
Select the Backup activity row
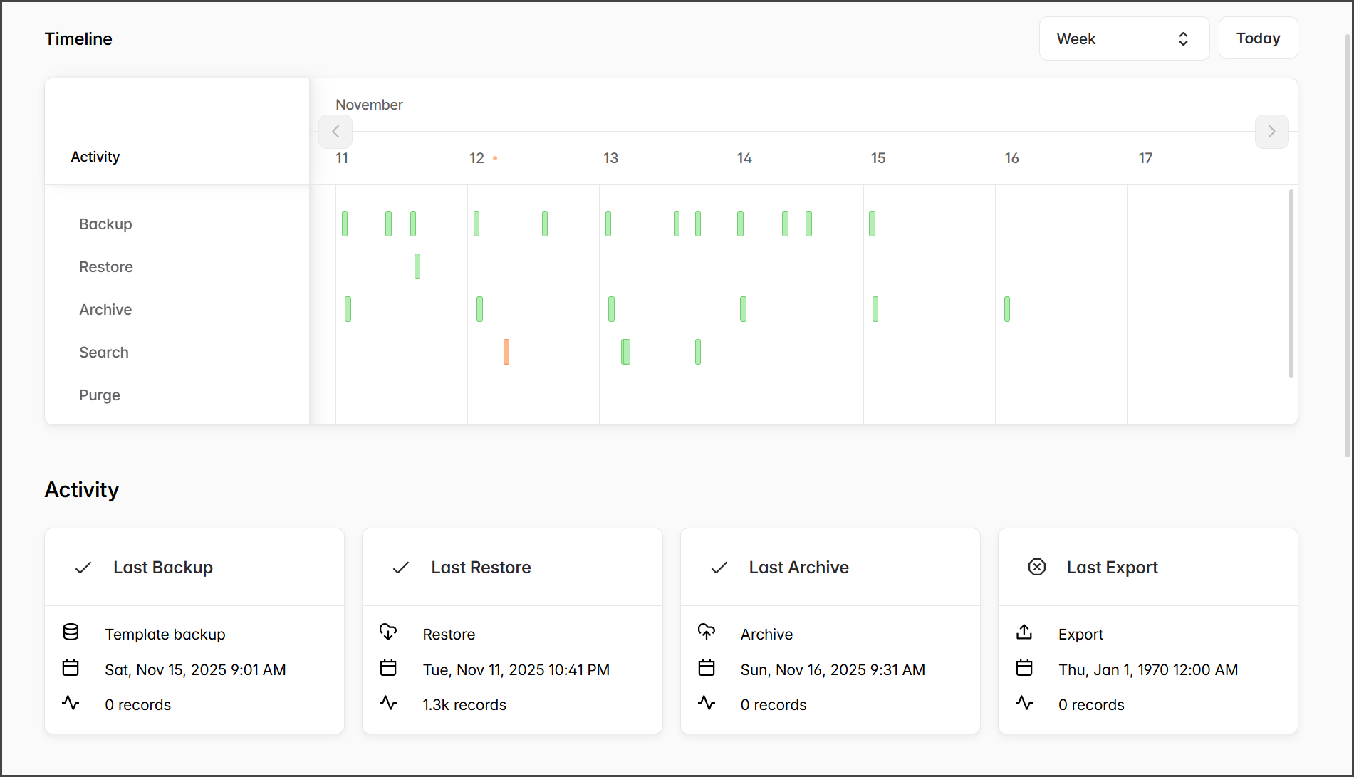[105, 224]
